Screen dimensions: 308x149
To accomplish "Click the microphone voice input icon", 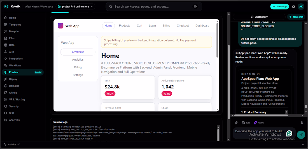I will pyautogui.click(x=302, y=123).
